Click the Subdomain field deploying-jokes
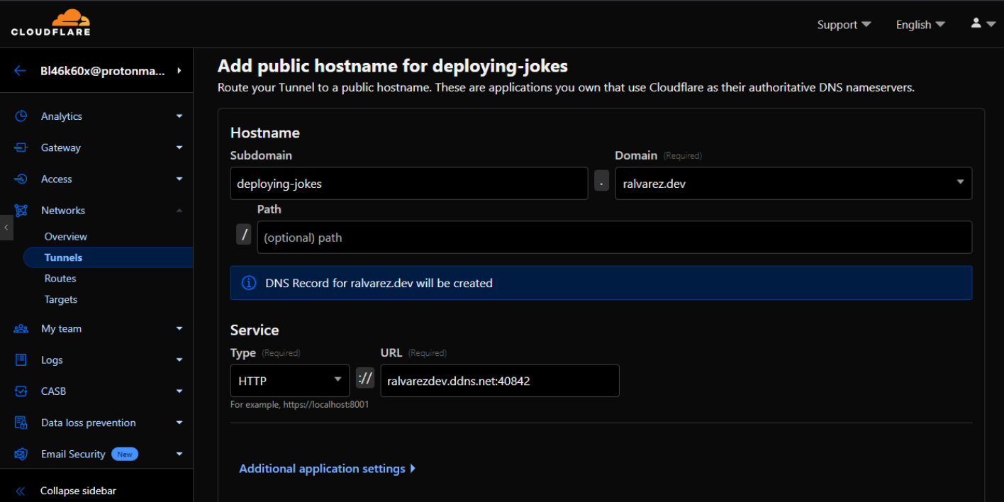This screenshot has width=1004, height=502. 409,184
